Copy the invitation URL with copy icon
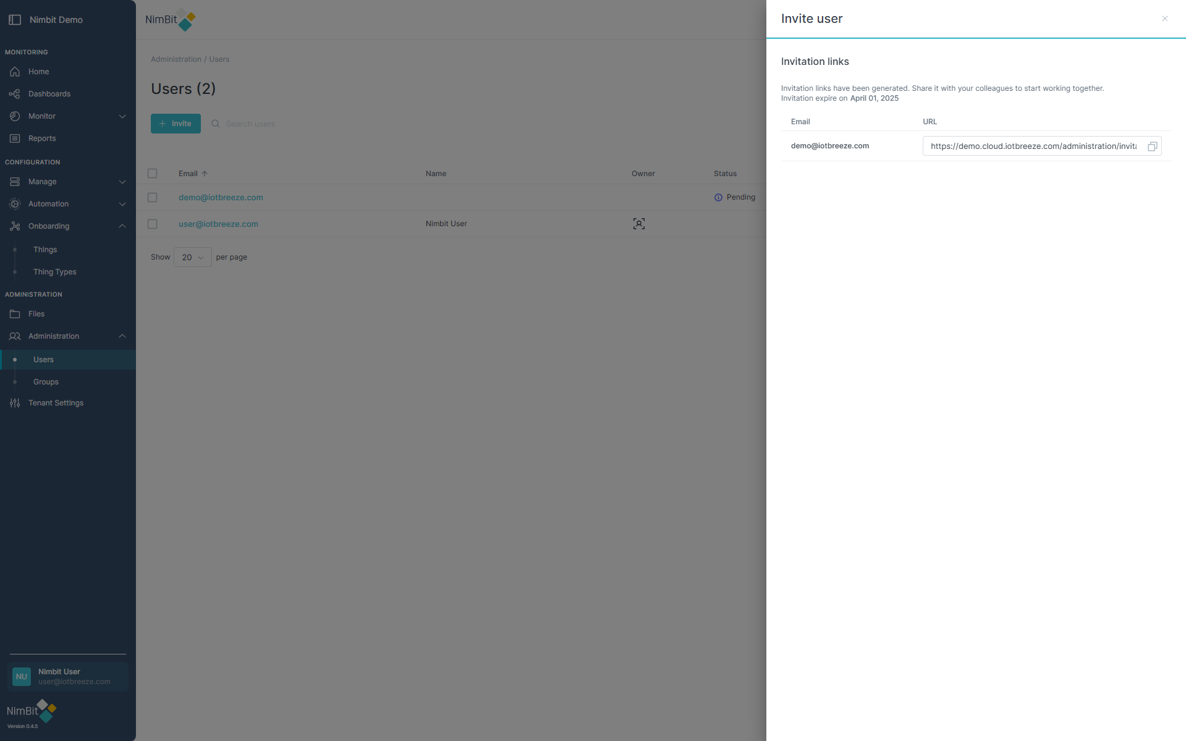Image resolution: width=1186 pixels, height=741 pixels. click(x=1152, y=146)
